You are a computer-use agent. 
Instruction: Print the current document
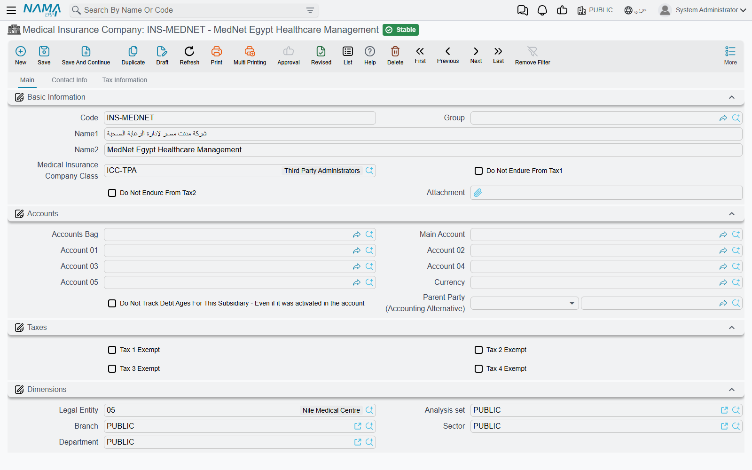217,51
